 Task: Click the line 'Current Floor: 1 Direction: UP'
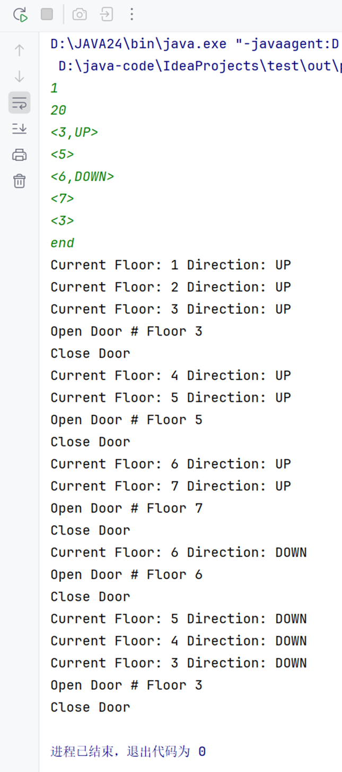171,265
